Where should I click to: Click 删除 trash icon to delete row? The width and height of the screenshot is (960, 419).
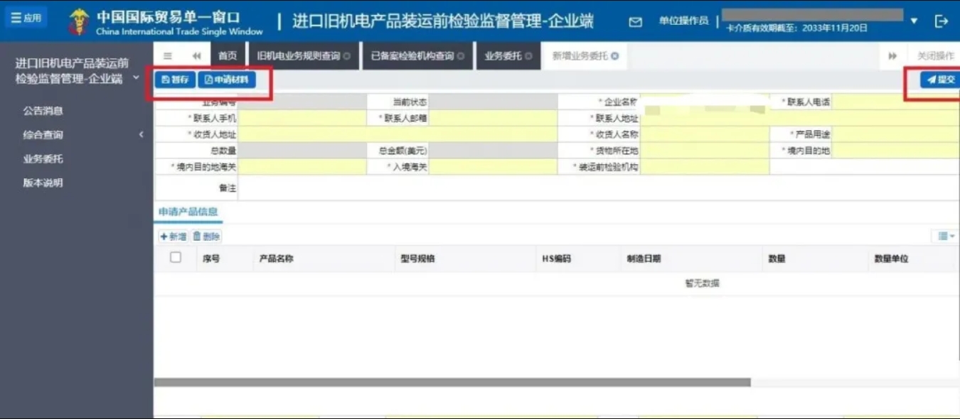pyautogui.click(x=207, y=236)
